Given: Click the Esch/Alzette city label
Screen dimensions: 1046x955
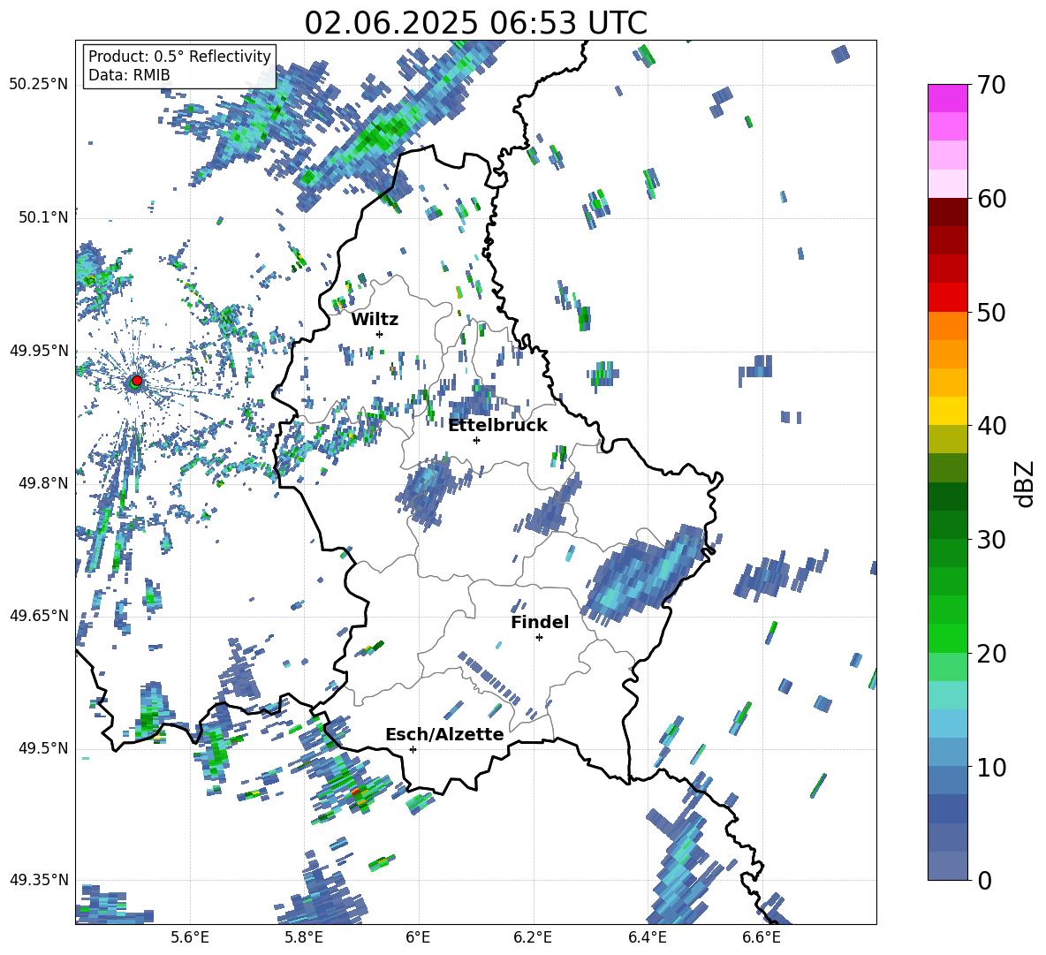Looking at the screenshot, I should [x=444, y=734].
